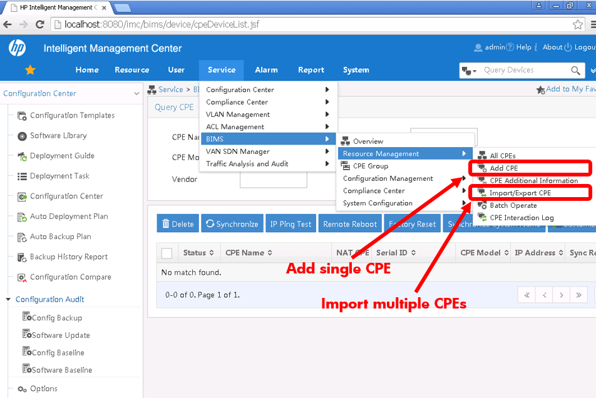Reload the page with the refresh icon

coord(39,24)
